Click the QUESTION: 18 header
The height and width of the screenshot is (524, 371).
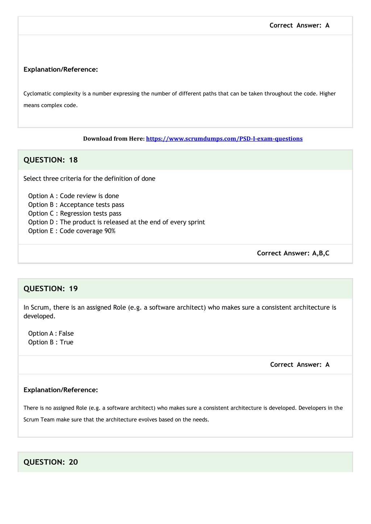pos(51,160)
